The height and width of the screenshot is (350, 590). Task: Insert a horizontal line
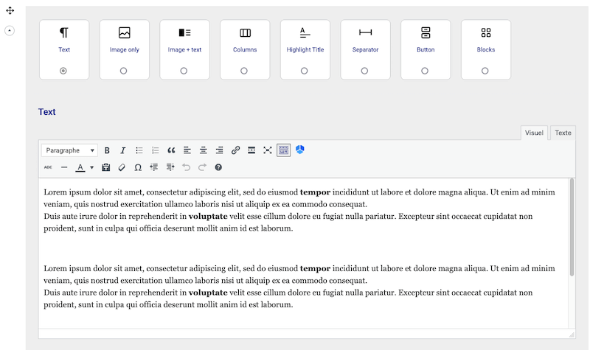coord(64,167)
